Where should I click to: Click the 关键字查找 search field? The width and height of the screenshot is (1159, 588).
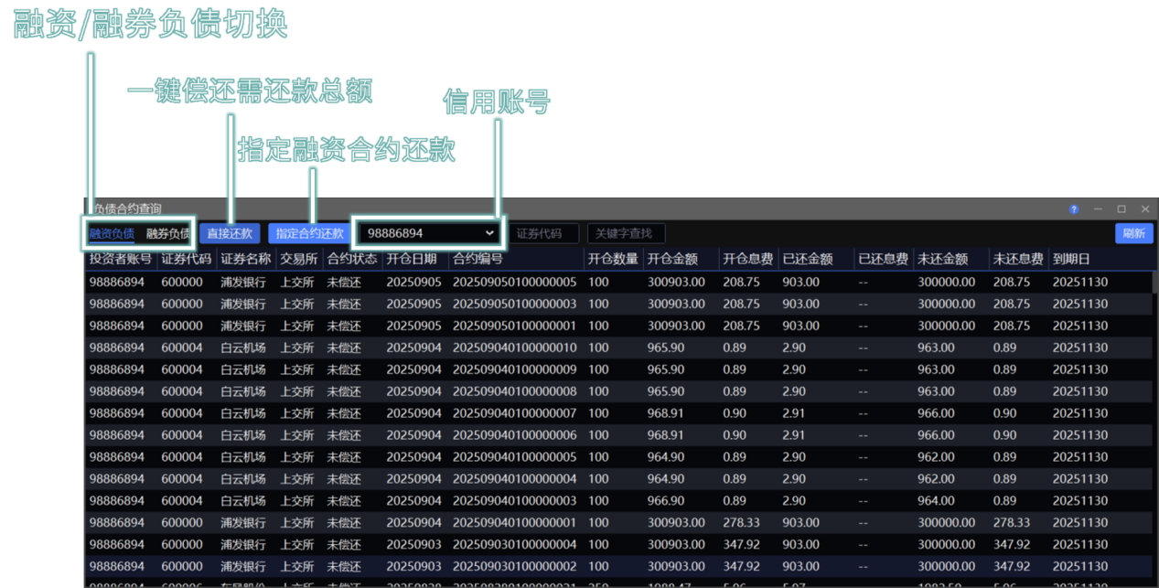coord(626,233)
